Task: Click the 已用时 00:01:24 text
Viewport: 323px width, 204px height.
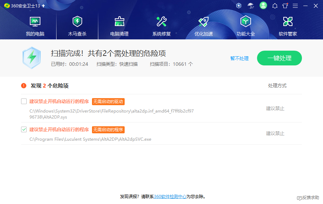Action: coord(70,64)
